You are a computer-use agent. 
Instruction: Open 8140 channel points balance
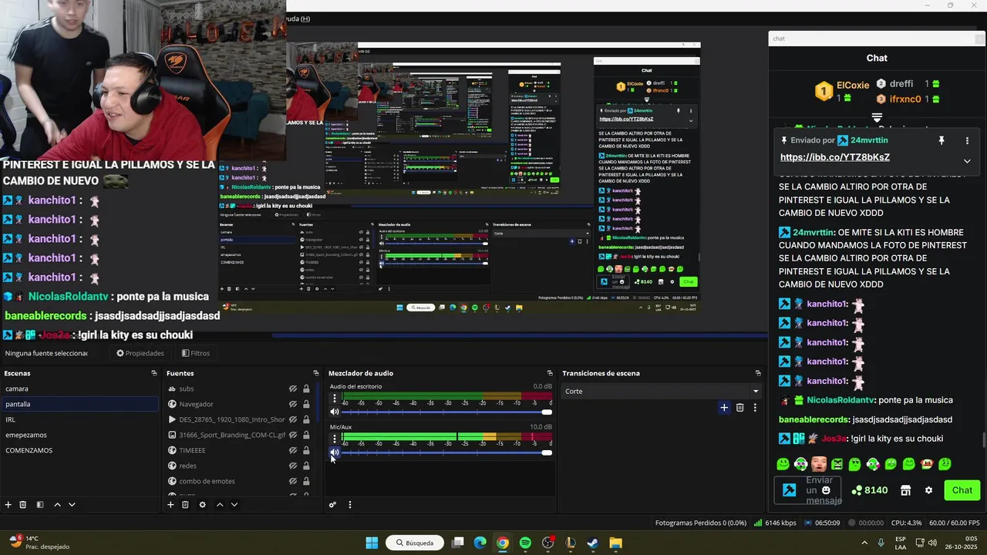coord(870,490)
